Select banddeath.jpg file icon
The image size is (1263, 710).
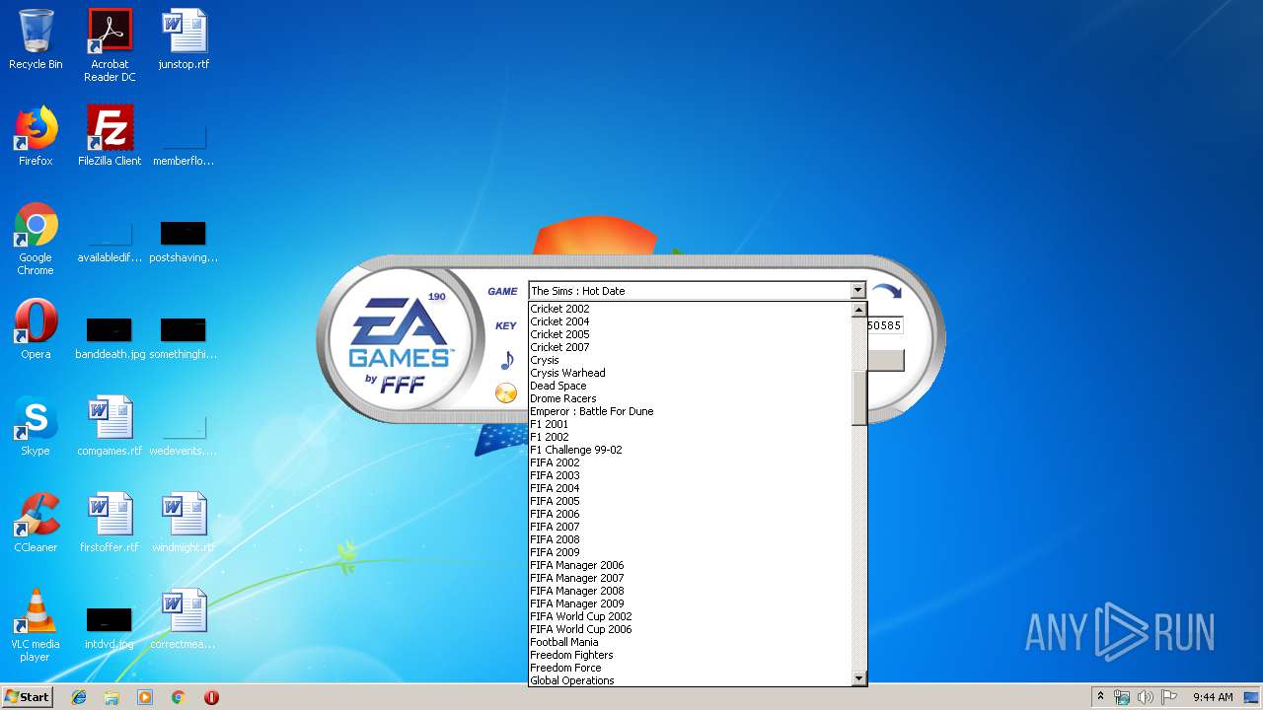coord(110,329)
